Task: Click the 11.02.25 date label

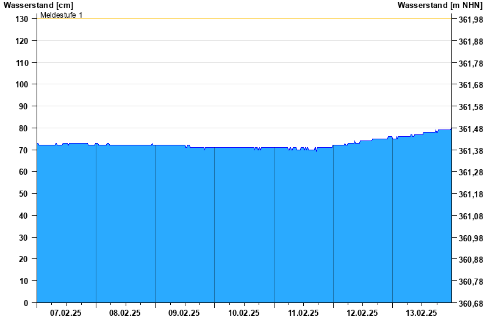Action: (303, 313)
